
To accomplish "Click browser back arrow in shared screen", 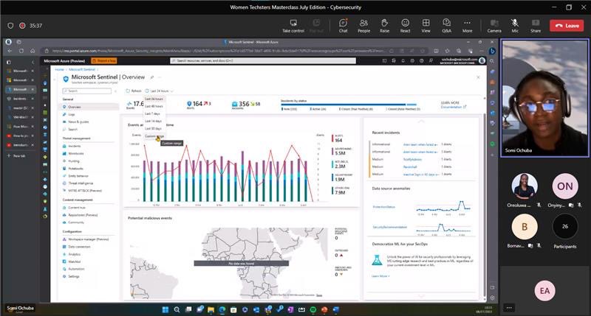I will coord(10,51).
